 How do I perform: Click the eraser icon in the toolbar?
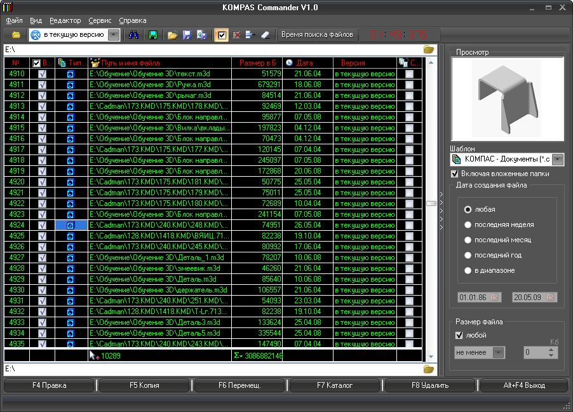[x=266, y=35]
